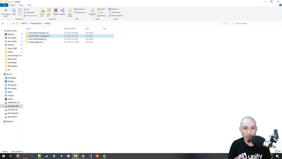The width and height of the screenshot is (282, 159).
Task: Switch to the Home ribbon tab
Action: [x=12, y=5]
